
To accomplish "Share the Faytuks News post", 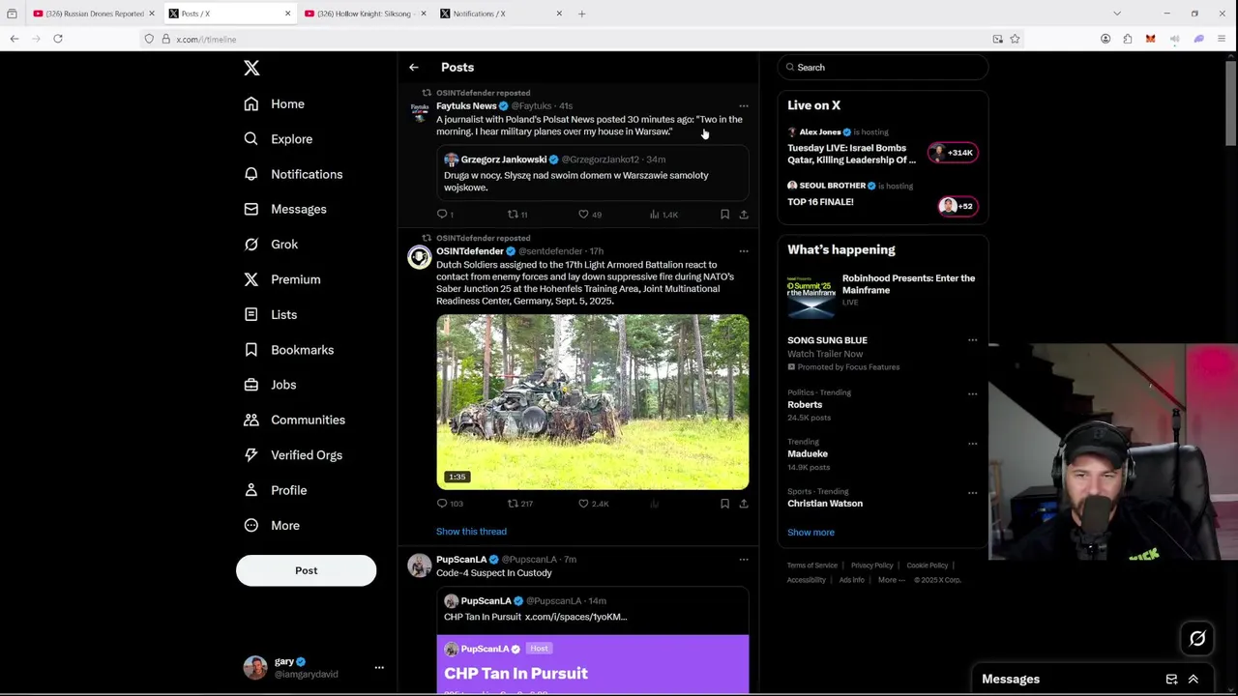I will tap(744, 214).
